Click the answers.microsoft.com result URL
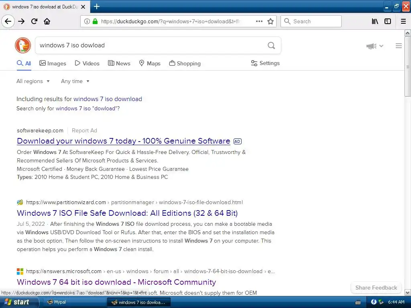 click(x=151, y=272)
